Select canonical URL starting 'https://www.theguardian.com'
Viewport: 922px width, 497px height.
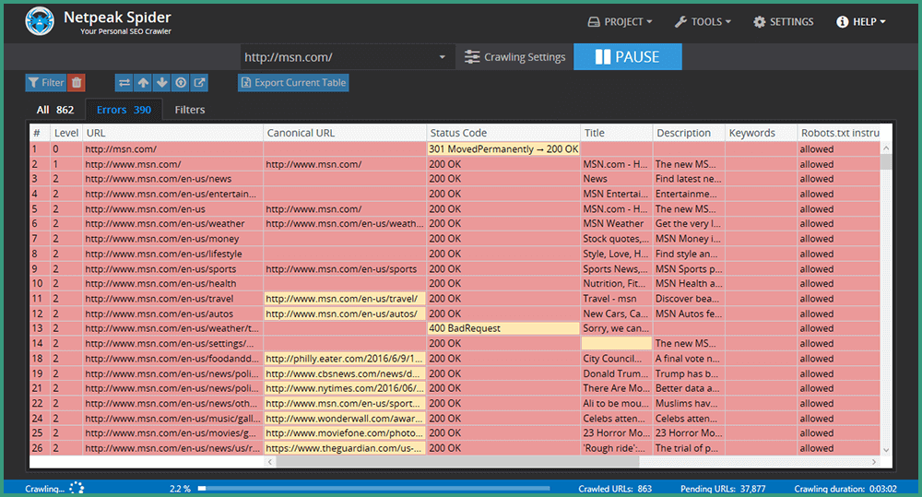(345, 448)
